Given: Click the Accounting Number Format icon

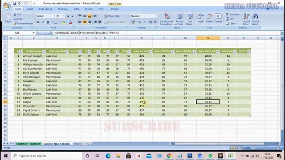Looking at the screenshot, I should point(133,22).
